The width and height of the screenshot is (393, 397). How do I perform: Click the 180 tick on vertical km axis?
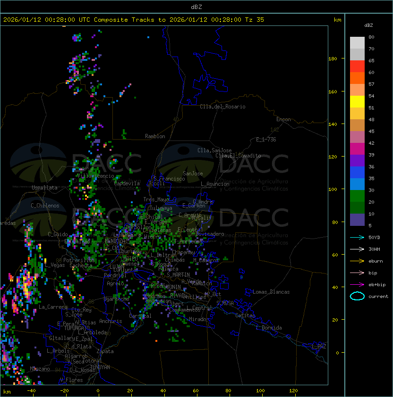pos(333,59)
